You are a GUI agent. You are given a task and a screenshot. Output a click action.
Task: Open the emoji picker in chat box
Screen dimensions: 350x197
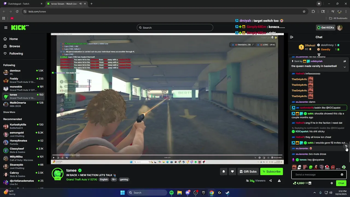tap(342, 175)
